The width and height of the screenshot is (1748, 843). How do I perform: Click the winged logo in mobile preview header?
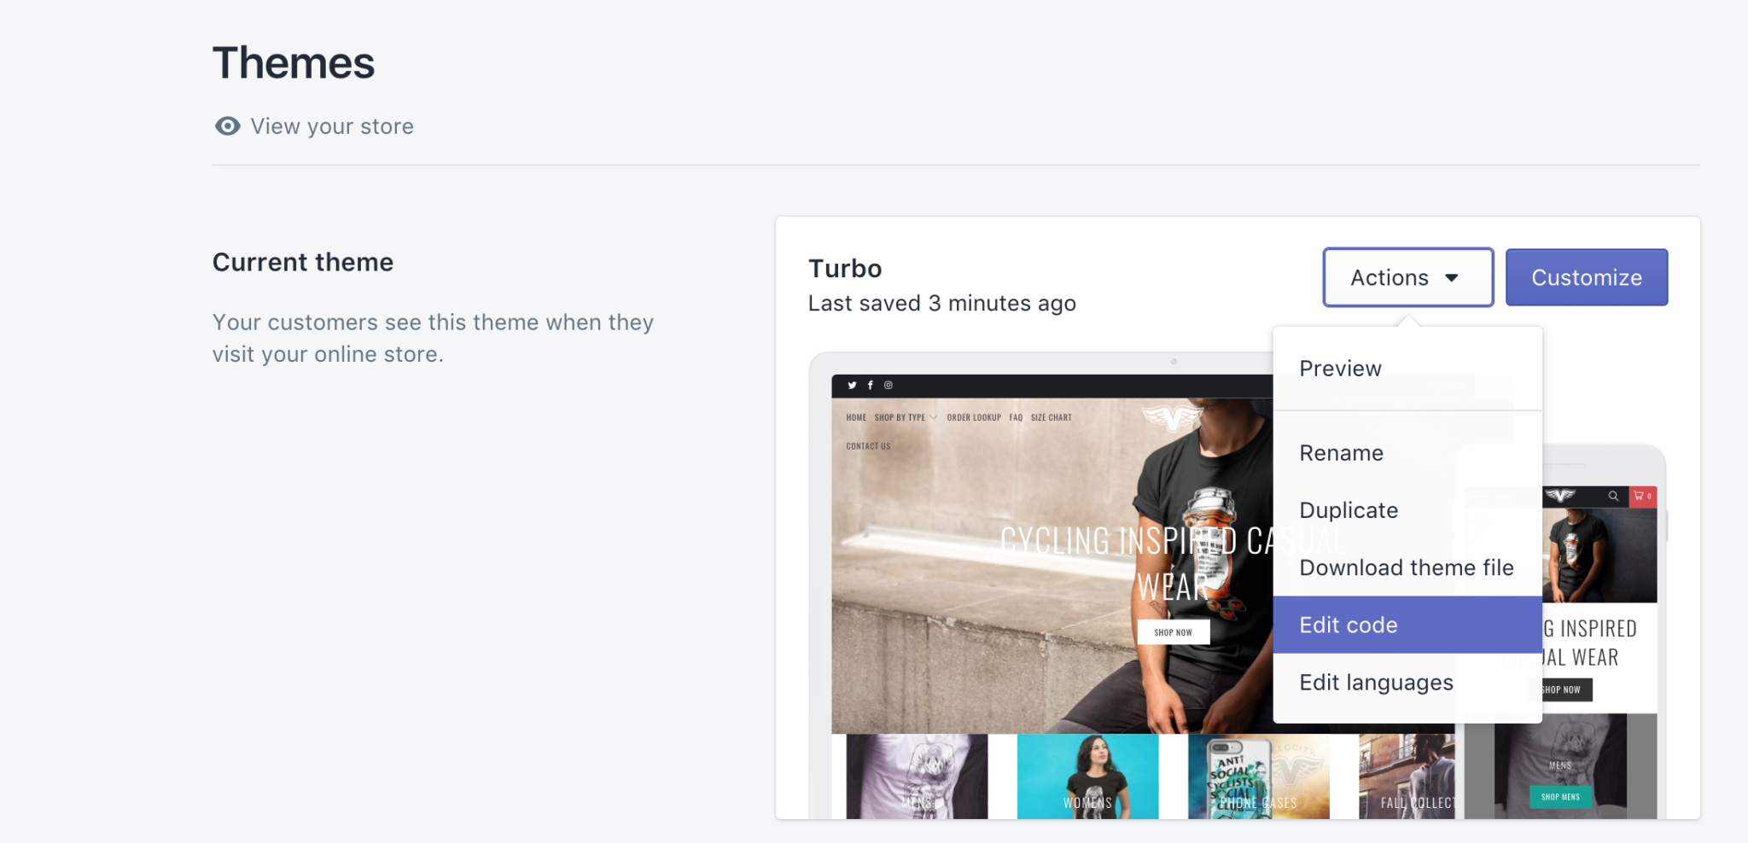point(1559,496)
